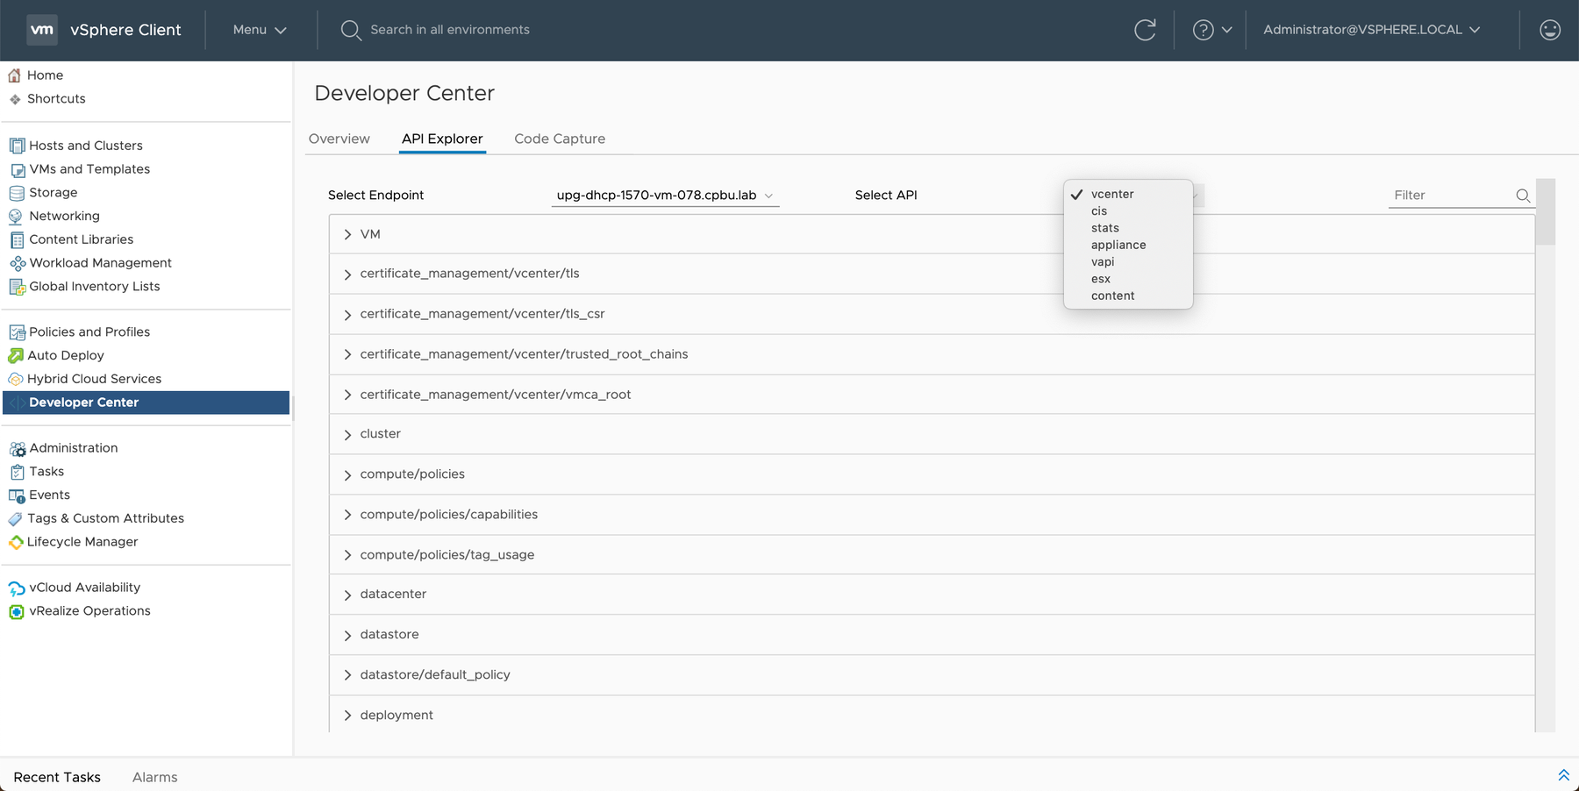Click the Home icon in sidebar
This screenshot has width=1579, height=791.
coord(15,75)
